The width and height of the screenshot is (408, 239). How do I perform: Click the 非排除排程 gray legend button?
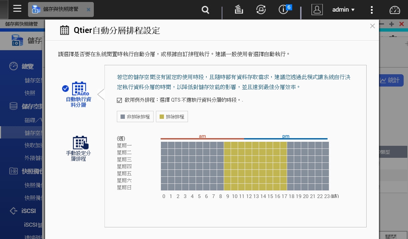pyautogui.click(x=135, y=117)
